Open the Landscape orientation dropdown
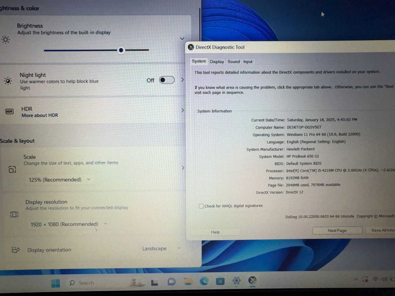 pyautogui.click(x=161, y=249)
